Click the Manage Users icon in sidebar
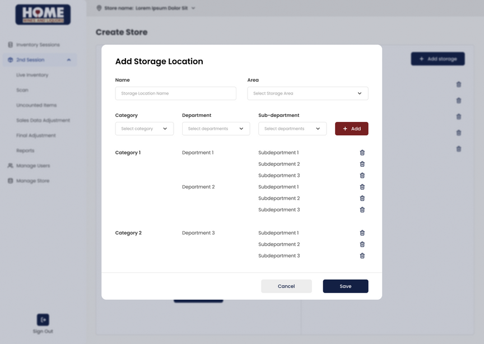 tap(11, 166)
